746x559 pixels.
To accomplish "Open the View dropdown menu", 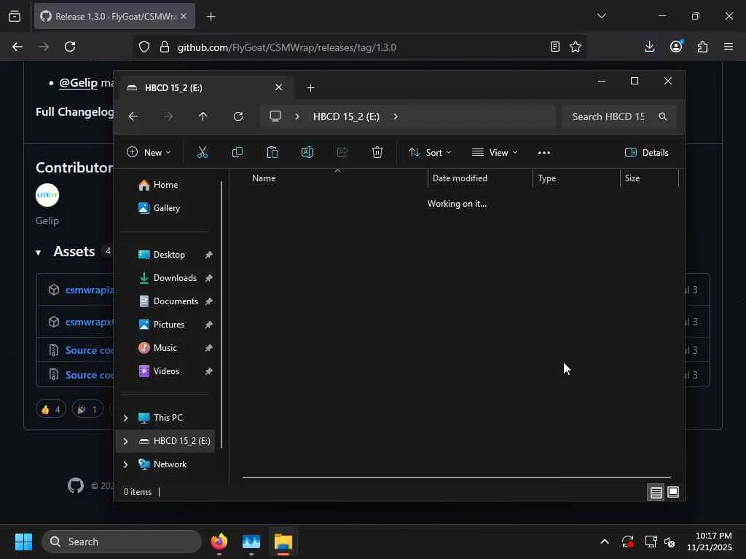I will coord(495,153).
